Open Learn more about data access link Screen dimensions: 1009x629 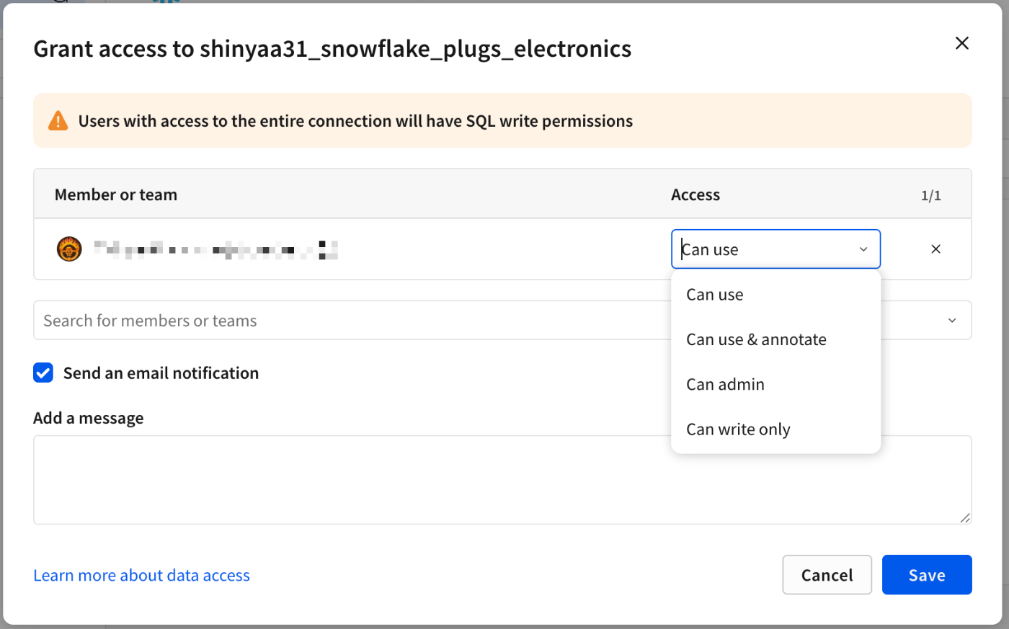tap(141, 575)
